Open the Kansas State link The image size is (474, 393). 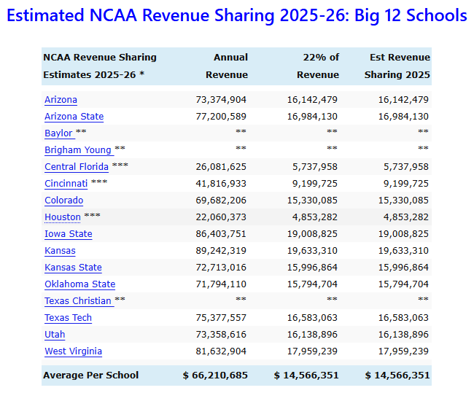click(73, 268)
